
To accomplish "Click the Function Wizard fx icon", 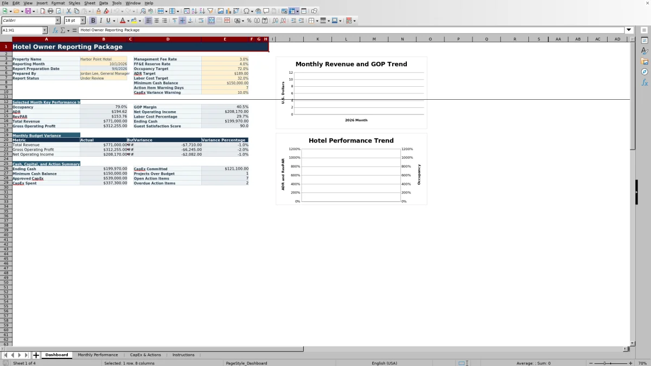I will click(55, 30).
